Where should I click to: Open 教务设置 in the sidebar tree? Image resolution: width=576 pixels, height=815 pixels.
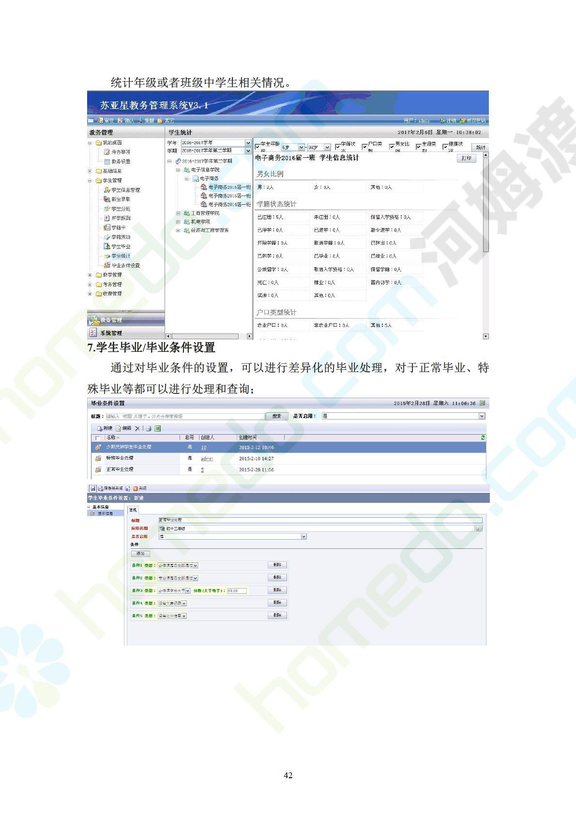tap(117, 162)
